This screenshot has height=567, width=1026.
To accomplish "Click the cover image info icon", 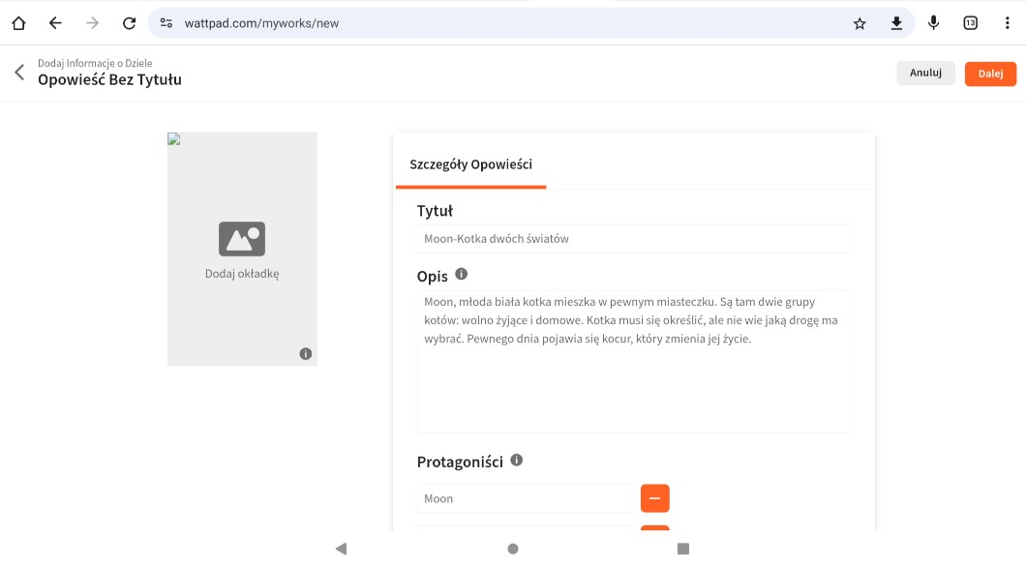I will (306, 354).
